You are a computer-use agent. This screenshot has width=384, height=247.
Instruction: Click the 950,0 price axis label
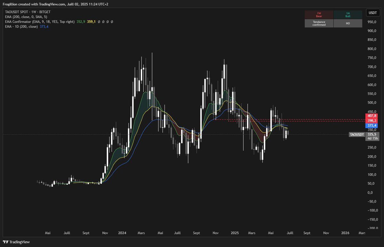(372, 22)
